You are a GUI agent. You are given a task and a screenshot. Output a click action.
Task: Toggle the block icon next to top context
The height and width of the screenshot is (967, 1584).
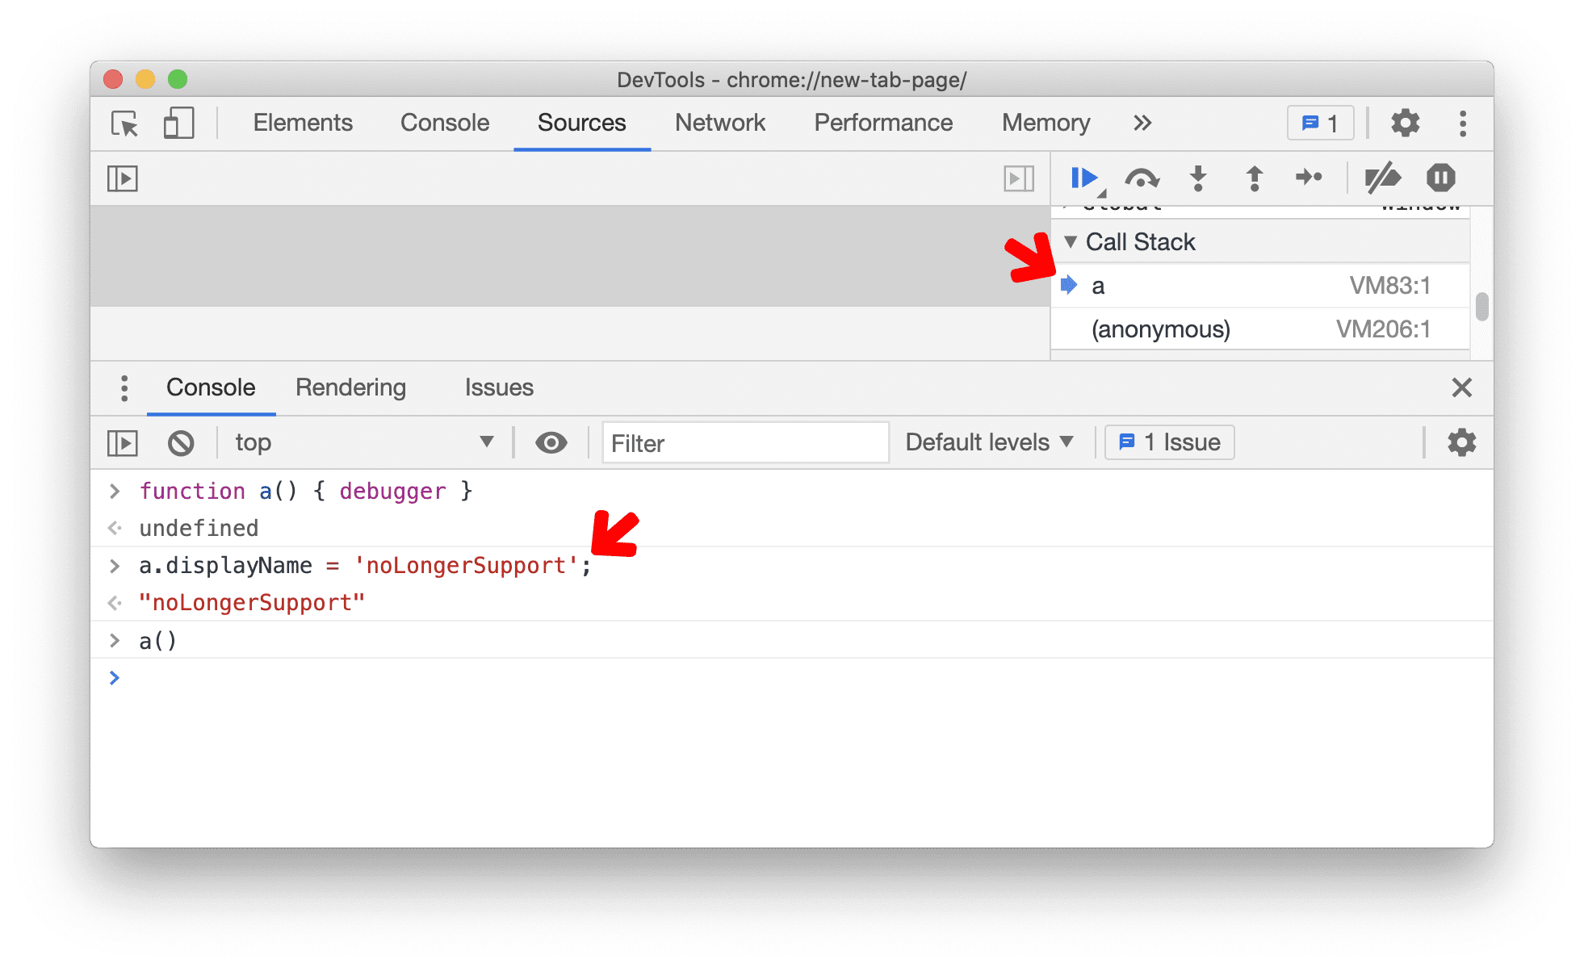[x=181, y=442]
